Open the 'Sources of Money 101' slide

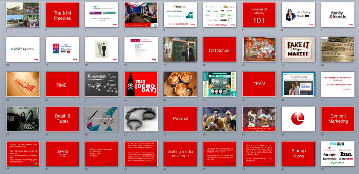tap(259, 15)
